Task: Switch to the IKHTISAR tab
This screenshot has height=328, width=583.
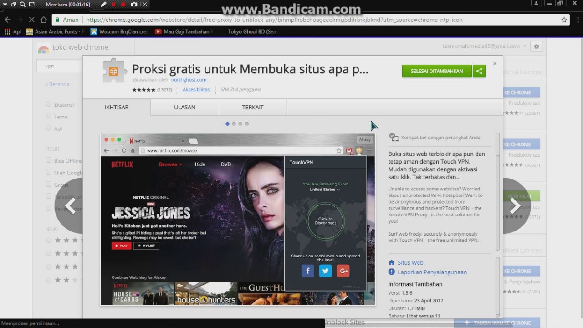Action: (x=117, y=107)
